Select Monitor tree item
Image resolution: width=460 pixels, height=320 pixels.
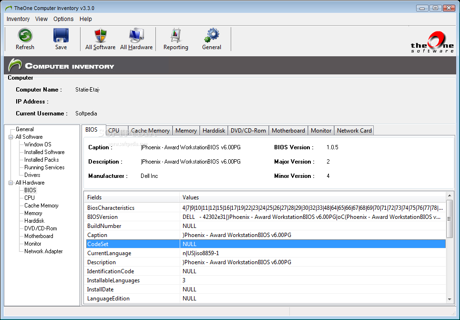tap(33, 244)
